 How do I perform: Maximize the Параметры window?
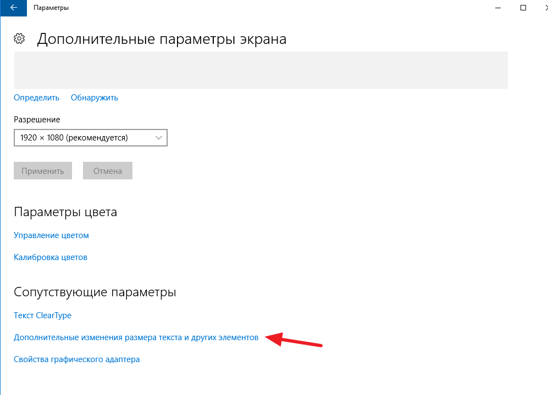pos(523,8)
